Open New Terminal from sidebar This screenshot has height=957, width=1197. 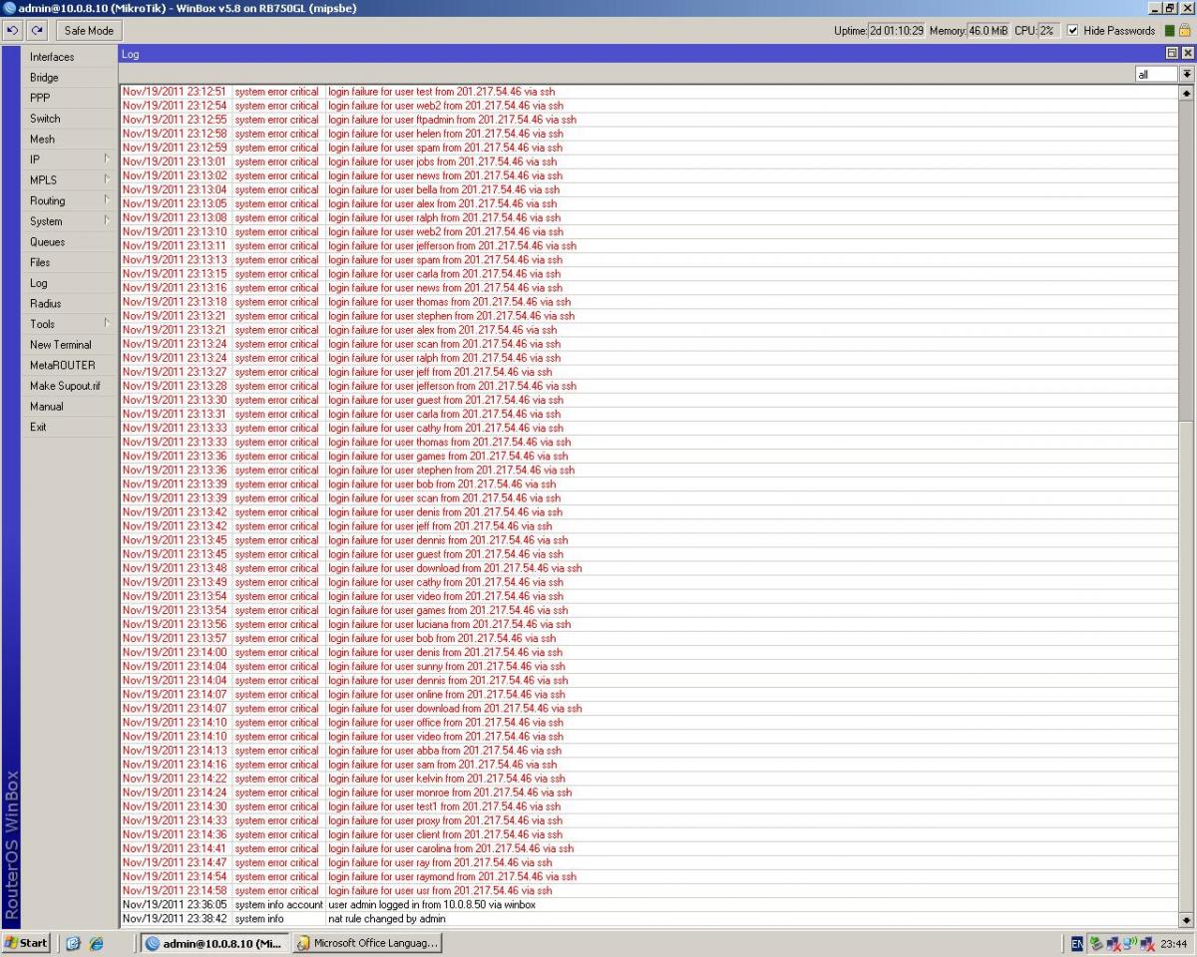[60, 344]
